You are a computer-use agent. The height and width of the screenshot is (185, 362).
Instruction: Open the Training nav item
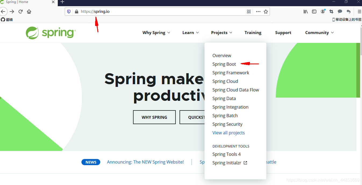(253, 33)
